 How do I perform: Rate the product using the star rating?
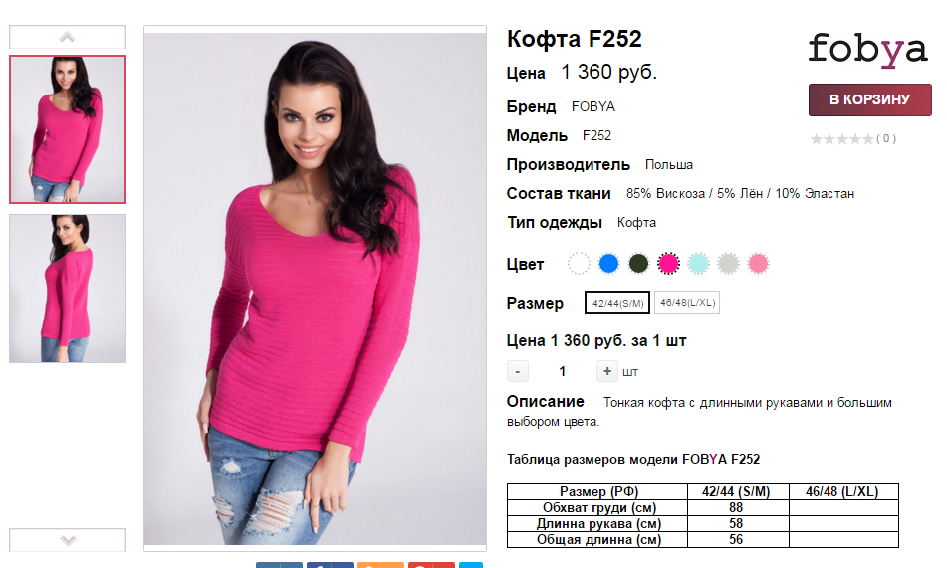click(x=841, y=139)
